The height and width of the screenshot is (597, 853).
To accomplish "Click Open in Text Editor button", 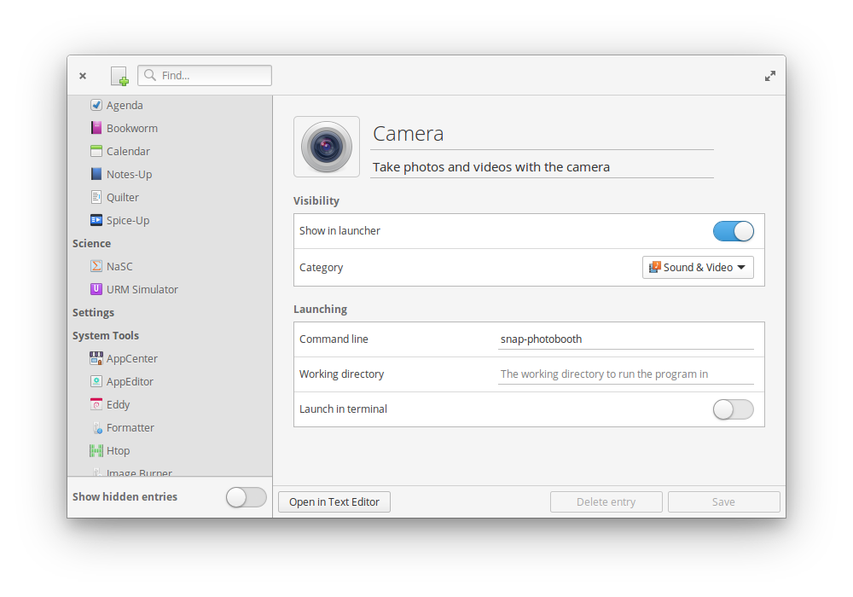I will pos(334,501).
